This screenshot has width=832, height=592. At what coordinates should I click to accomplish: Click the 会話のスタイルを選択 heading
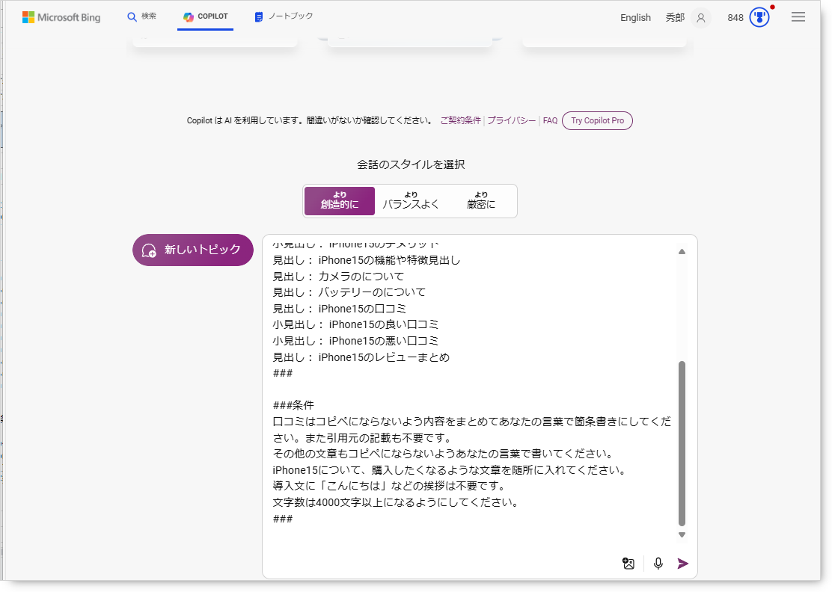(x=411, y=165)
